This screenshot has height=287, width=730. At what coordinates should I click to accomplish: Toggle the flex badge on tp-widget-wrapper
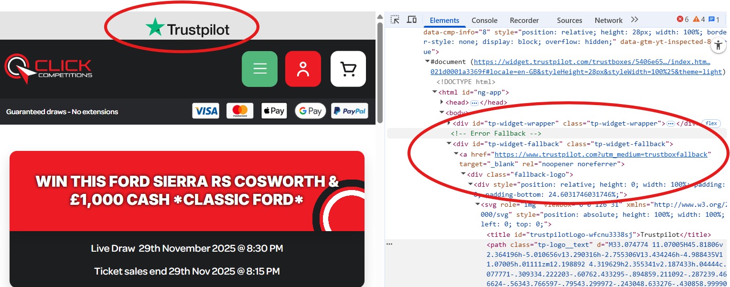pyautogui.click(x=711, y=124)
